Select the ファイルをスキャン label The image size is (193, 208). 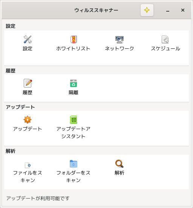pyautogui.click(x=28, y=176)
